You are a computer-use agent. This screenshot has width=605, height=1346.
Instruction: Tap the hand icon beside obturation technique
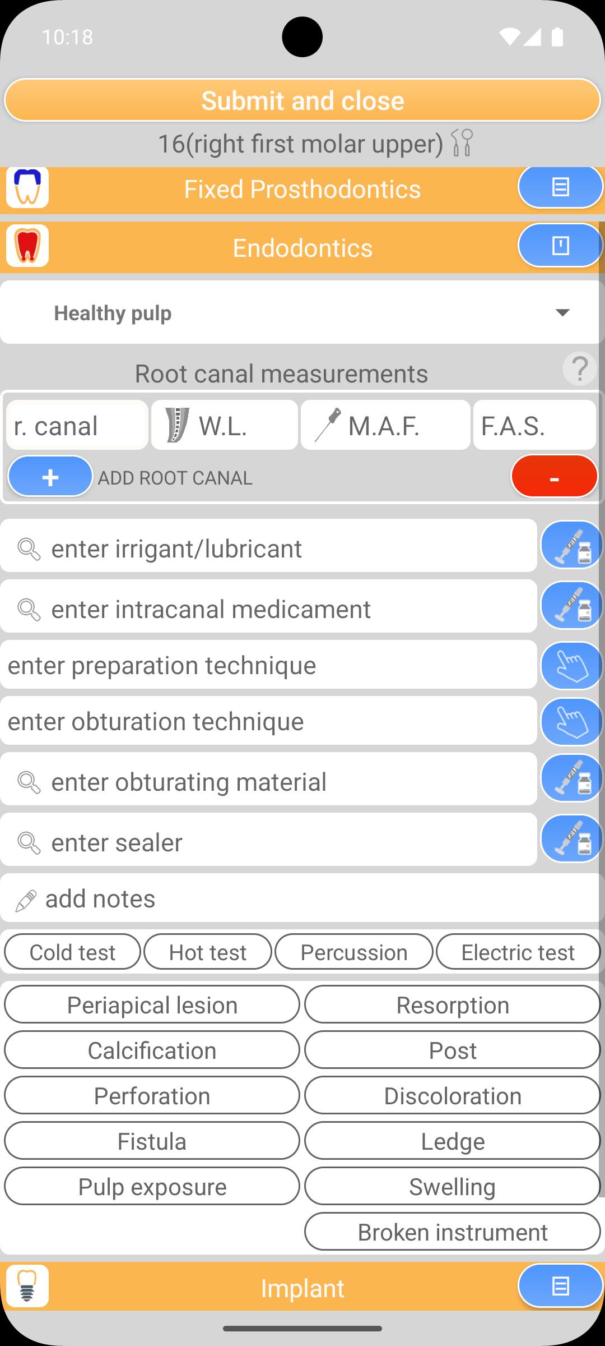(571, 722)
